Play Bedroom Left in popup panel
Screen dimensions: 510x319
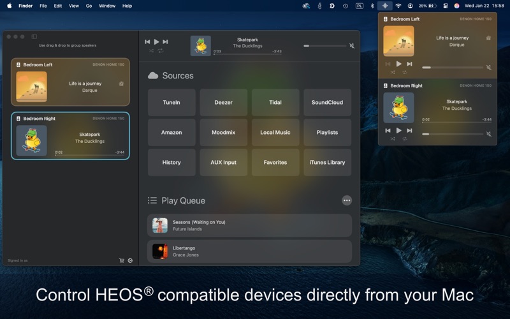(x=399, y=64)
